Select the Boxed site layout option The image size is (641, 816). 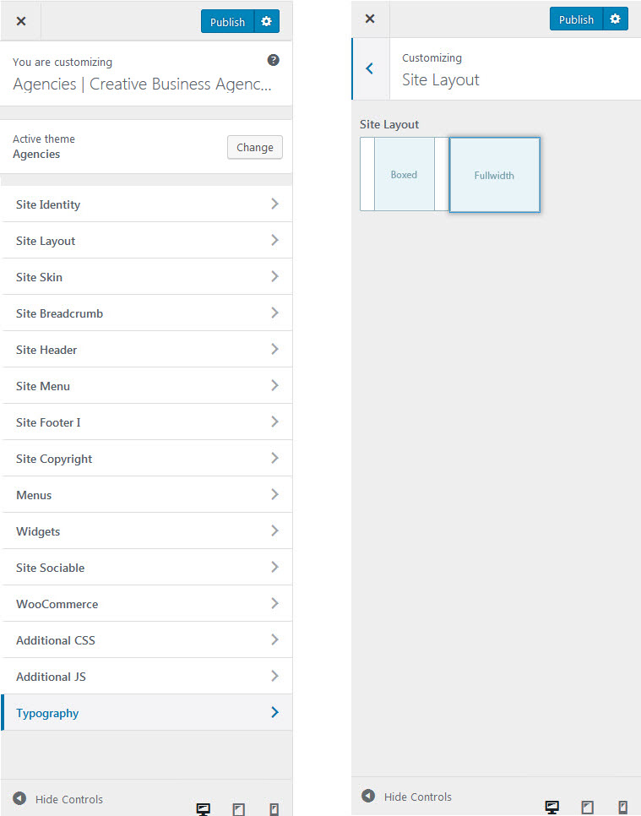pyautogui.click(x=404, y=175)
